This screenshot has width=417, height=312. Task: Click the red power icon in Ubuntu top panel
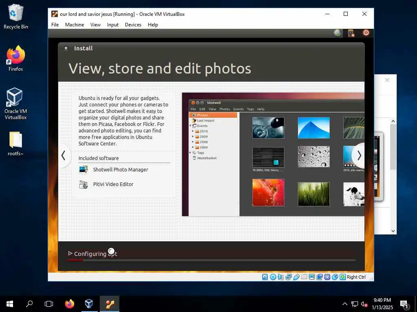pos(366,33)
